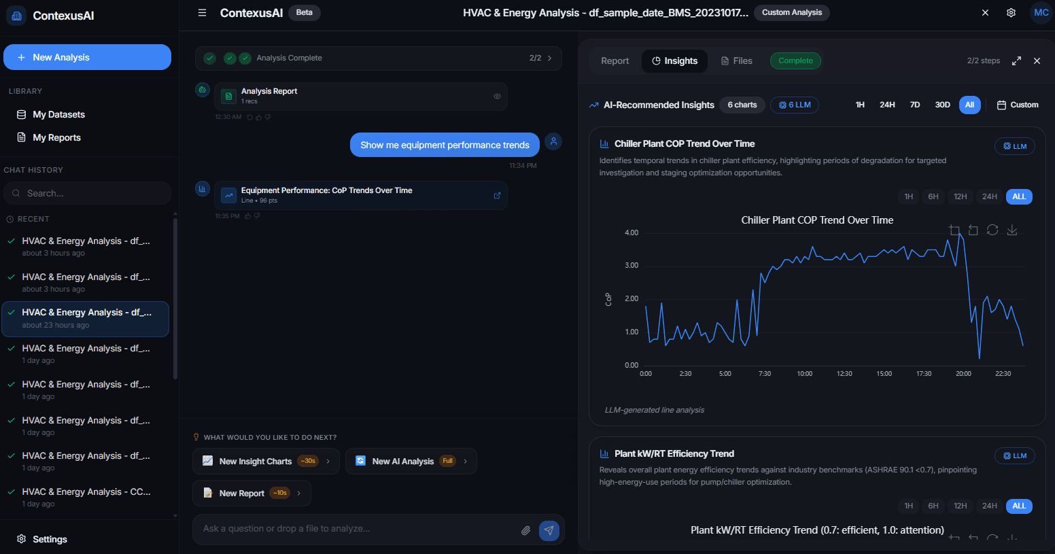Click the trend line icon in Equipment Performance card
1055x554 pixels.
[x=228, y=195]
